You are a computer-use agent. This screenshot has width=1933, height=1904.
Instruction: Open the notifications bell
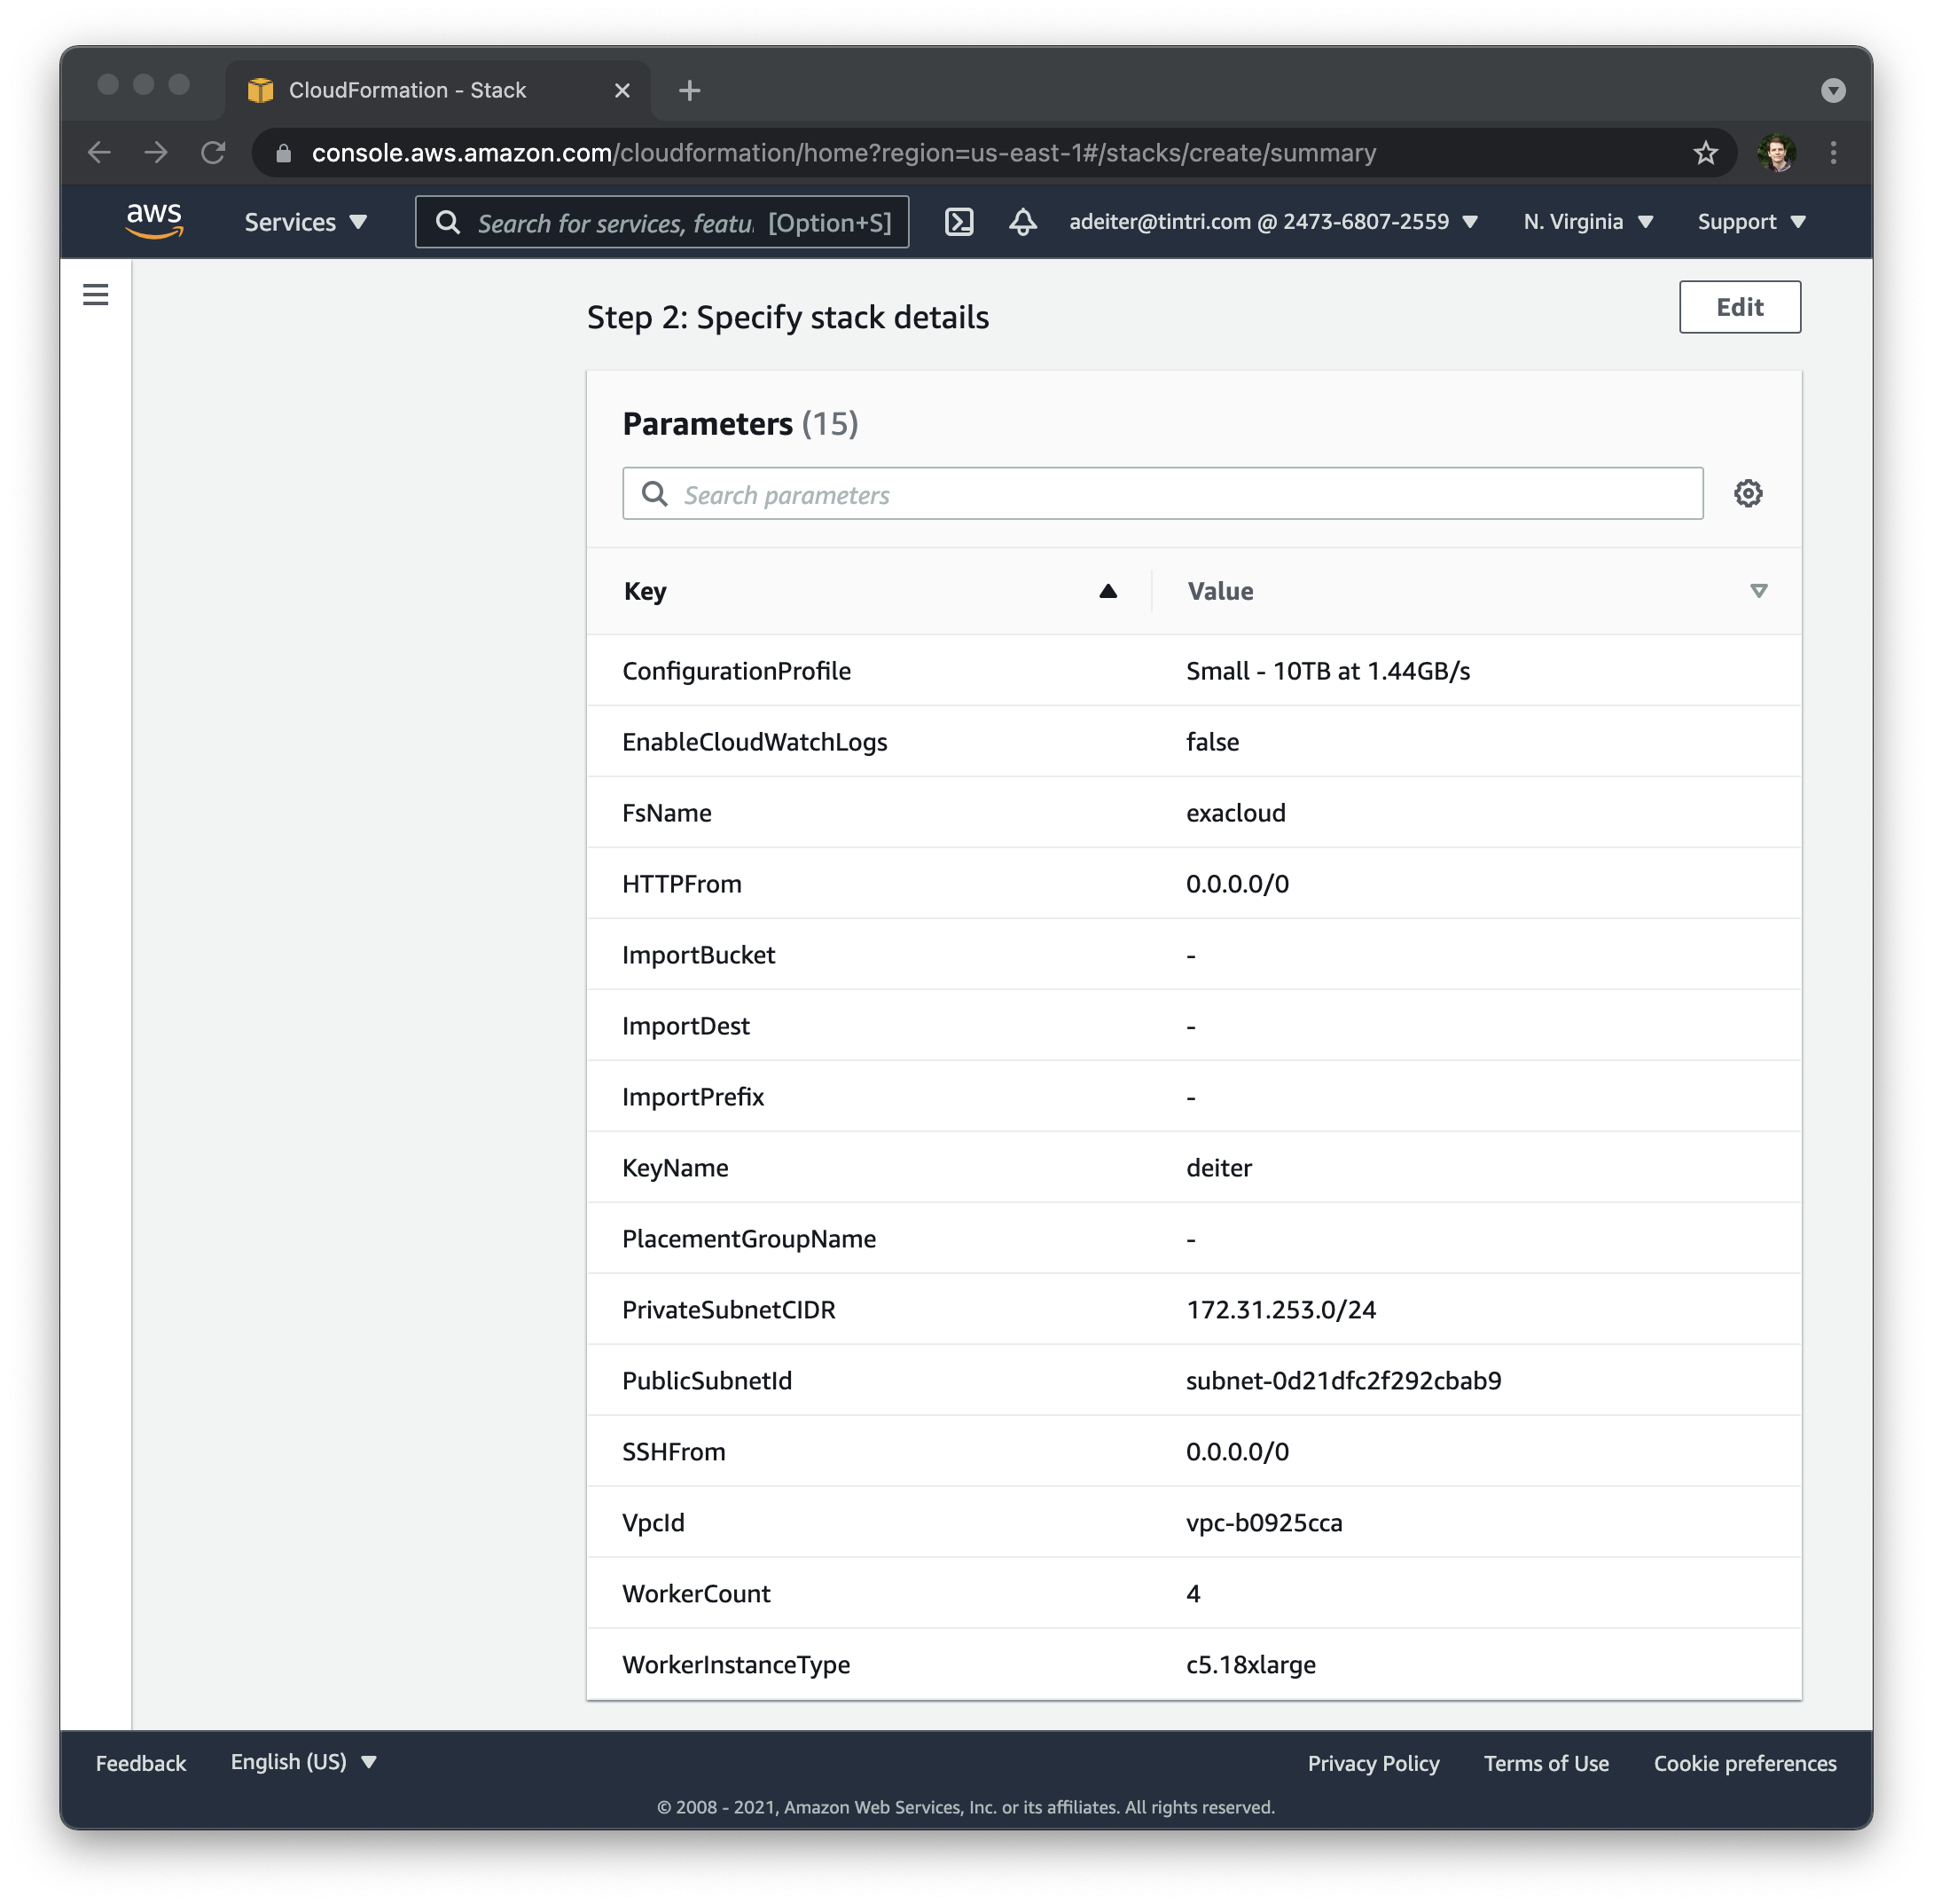[x=1021, y=222]
